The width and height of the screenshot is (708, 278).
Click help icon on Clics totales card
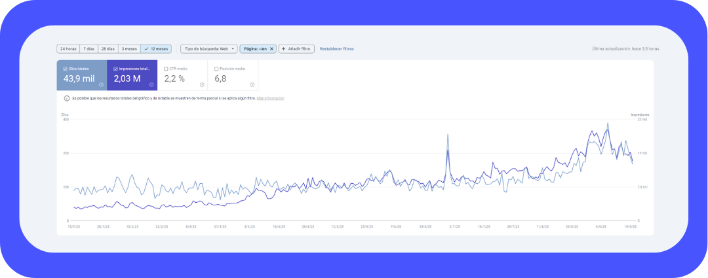pos(101,84)
